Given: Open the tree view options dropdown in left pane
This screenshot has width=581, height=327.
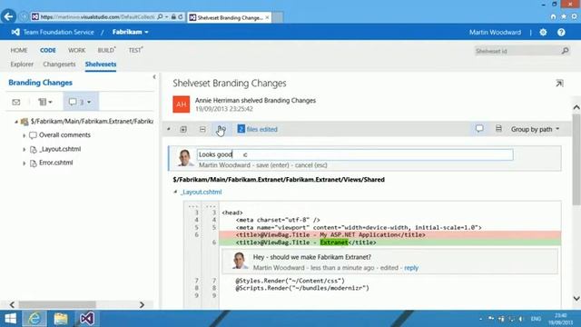Looking at the screenshot, I should (x=45, y=102).
